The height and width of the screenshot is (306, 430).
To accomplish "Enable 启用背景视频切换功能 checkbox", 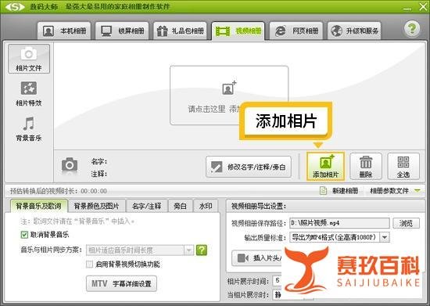I will (x=89, y=264).
